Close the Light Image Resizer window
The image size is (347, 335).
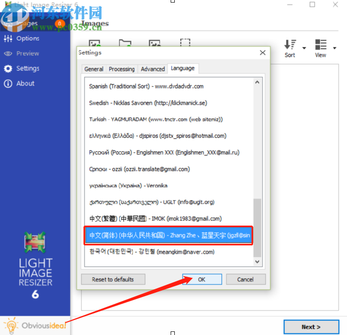tap(336, 4)
